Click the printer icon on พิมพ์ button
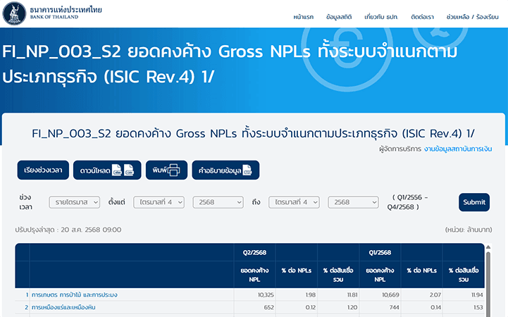 click(175, 170)
